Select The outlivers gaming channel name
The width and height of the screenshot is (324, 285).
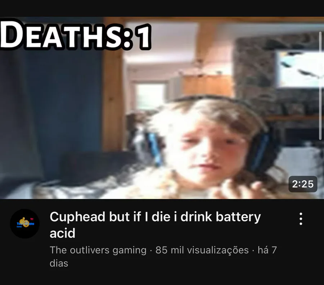98,250
